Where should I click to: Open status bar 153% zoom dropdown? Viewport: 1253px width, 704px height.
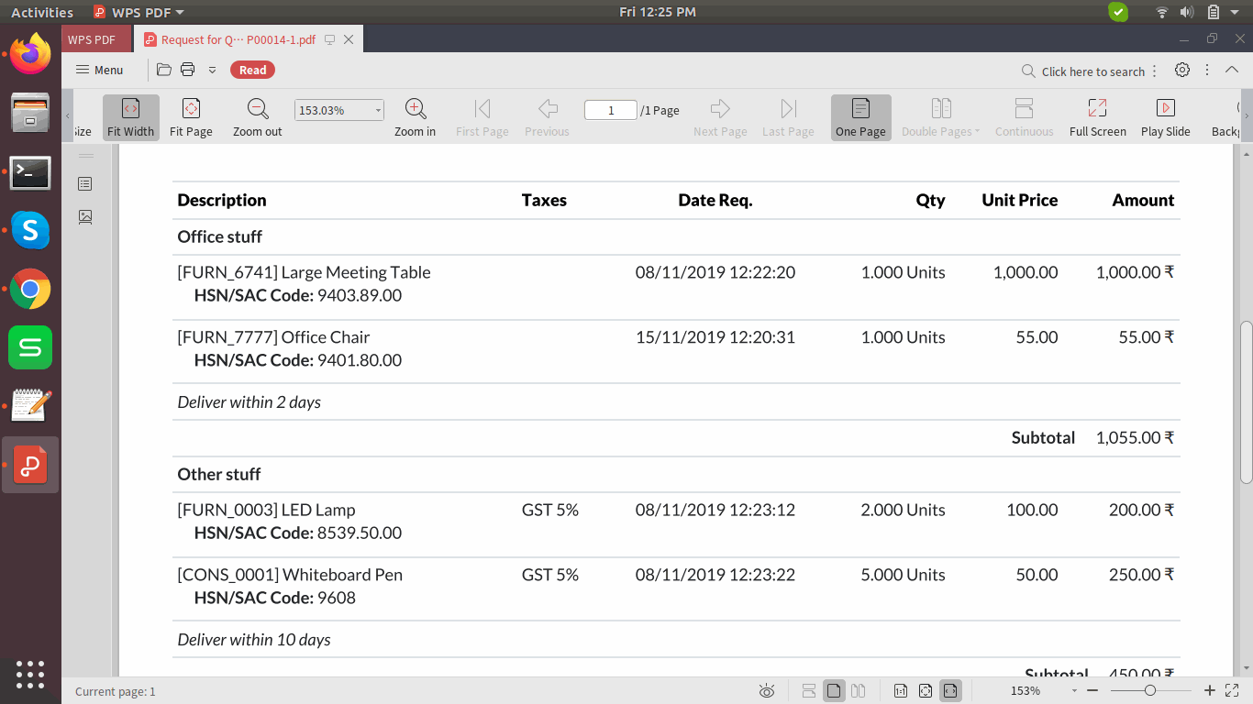tap(1073, 690)
